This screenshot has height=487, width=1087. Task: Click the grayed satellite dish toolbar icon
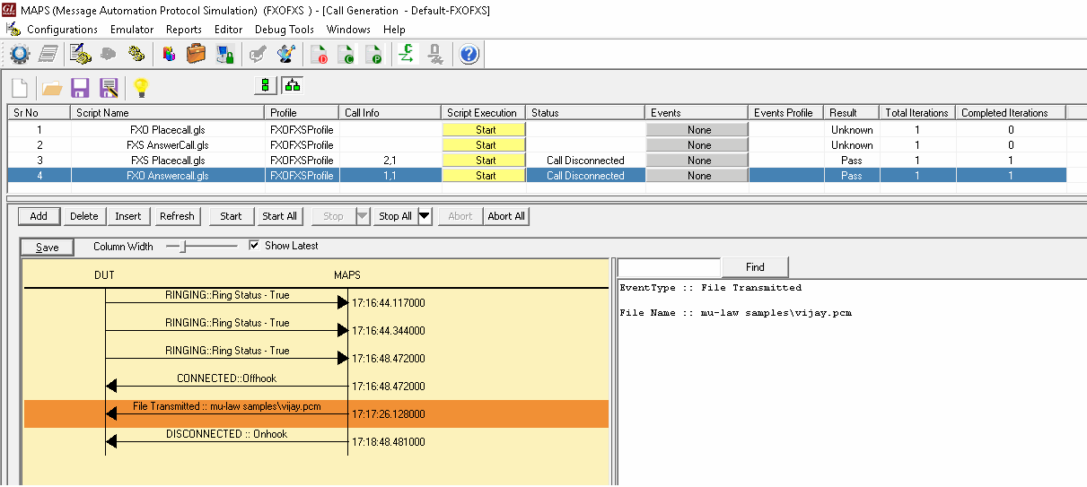(258, 54)
